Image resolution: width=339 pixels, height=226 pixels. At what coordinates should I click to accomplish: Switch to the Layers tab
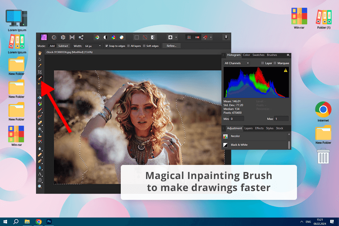248,128
